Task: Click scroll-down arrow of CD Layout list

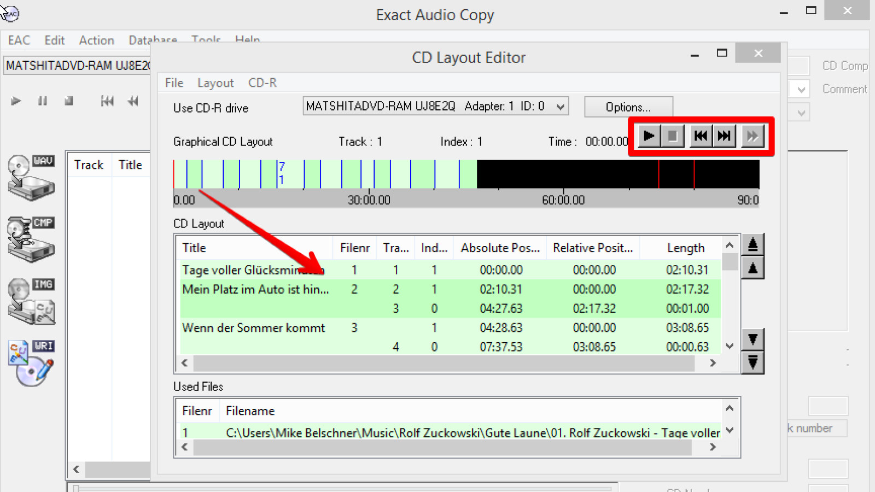Action: 730,346
